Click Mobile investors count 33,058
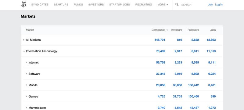This screenshot has height=110, width=244. (x=178, y=85)
